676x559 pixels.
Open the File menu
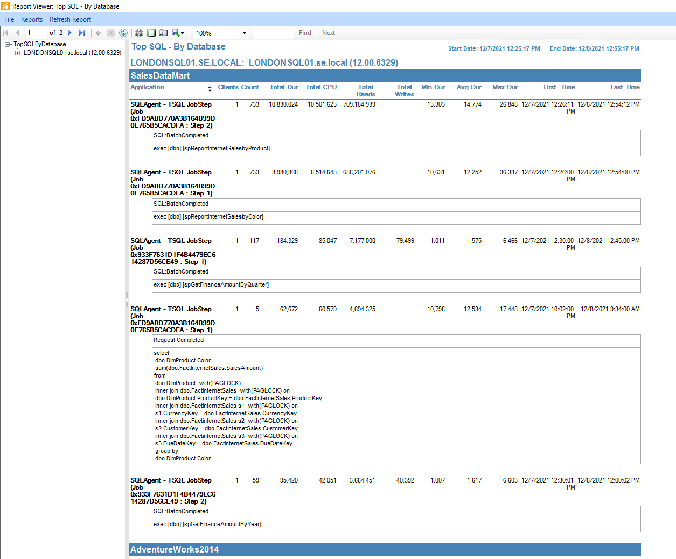[9, 19]
